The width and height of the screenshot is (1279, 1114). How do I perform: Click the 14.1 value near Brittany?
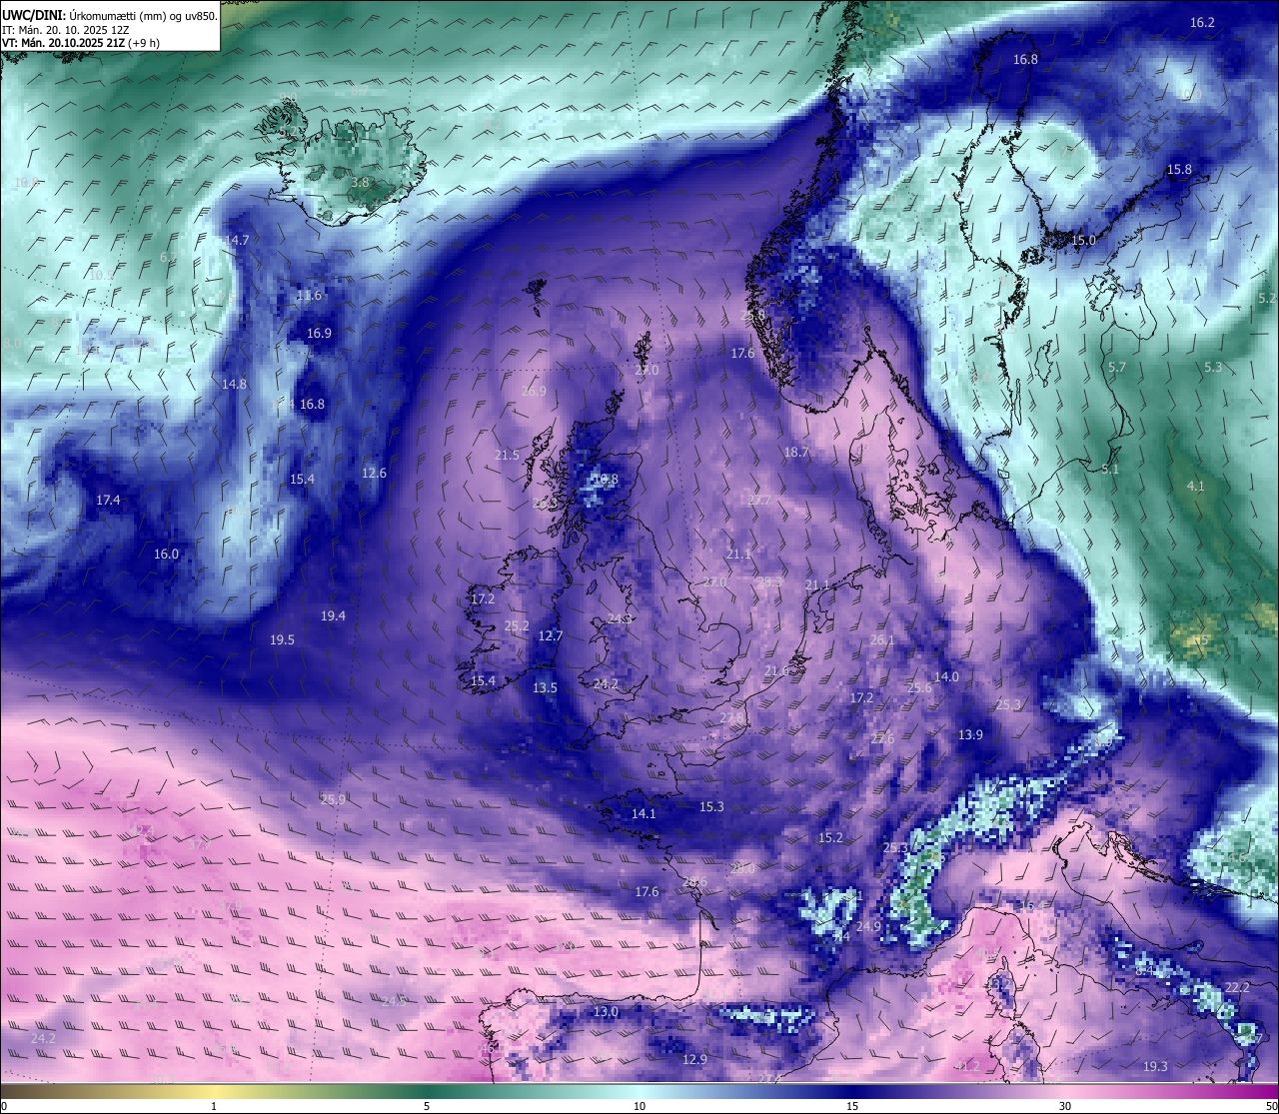tap(643, 813)
